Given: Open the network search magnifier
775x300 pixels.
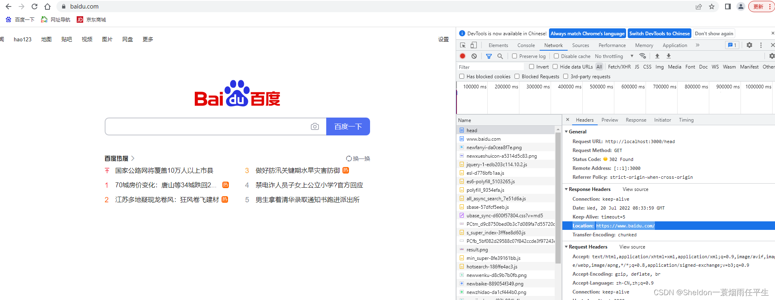Looking at the screenshot, I should coord(500,56).
